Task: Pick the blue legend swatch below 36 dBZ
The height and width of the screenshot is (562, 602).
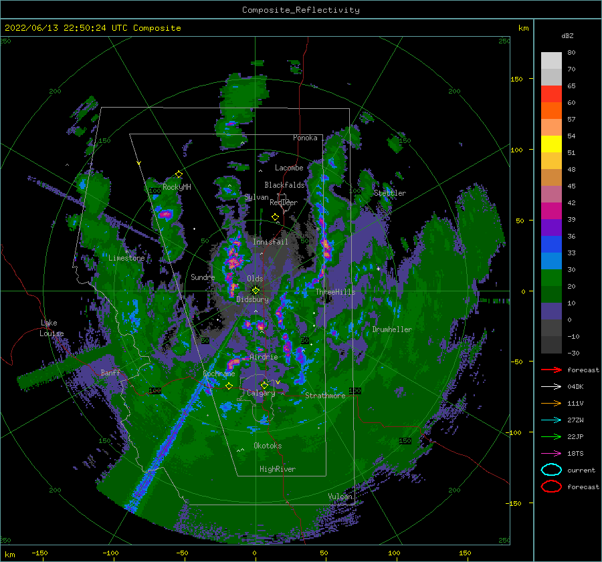Action: click(x=551, y=245)
